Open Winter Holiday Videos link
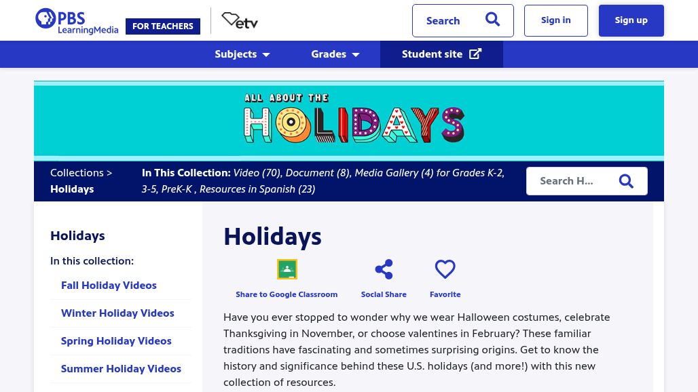This screenshot has width=698, height=392. [x=117, y=313]
